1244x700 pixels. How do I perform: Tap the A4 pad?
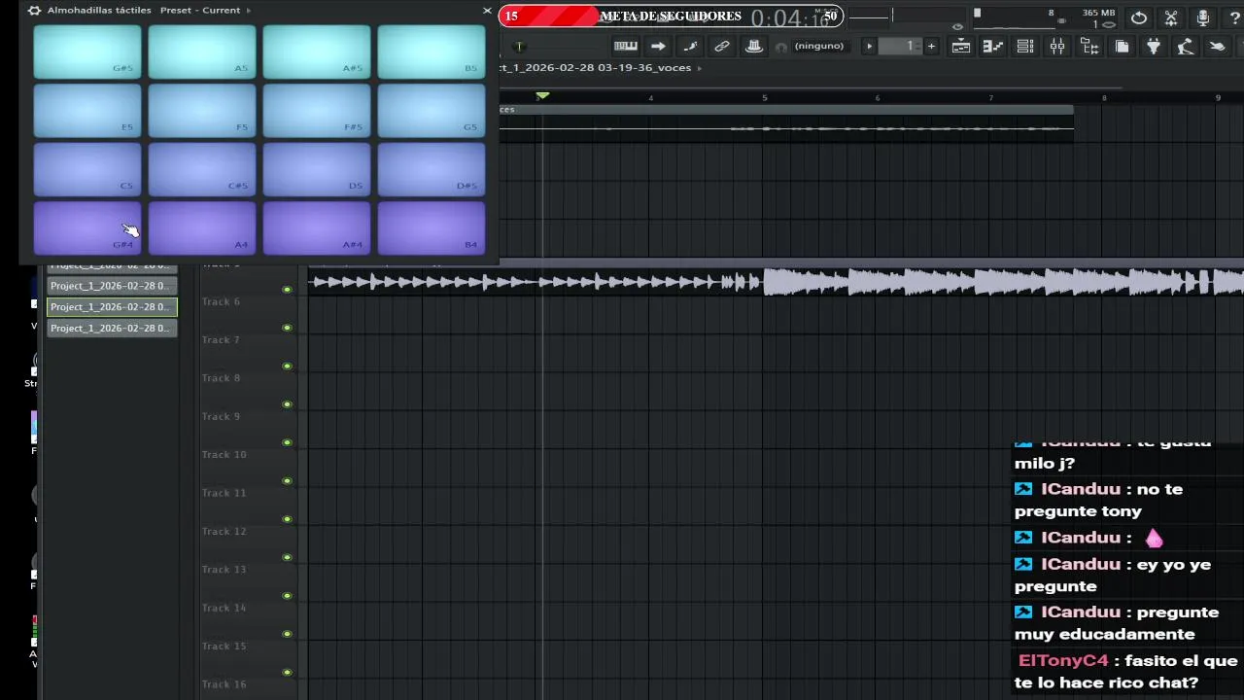click(x=202, y=227)
